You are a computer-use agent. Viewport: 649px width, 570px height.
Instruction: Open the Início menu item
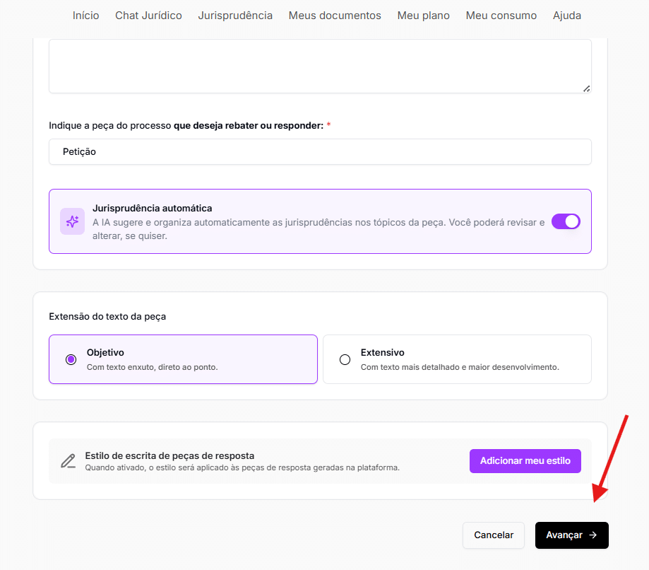coord(86,16)
